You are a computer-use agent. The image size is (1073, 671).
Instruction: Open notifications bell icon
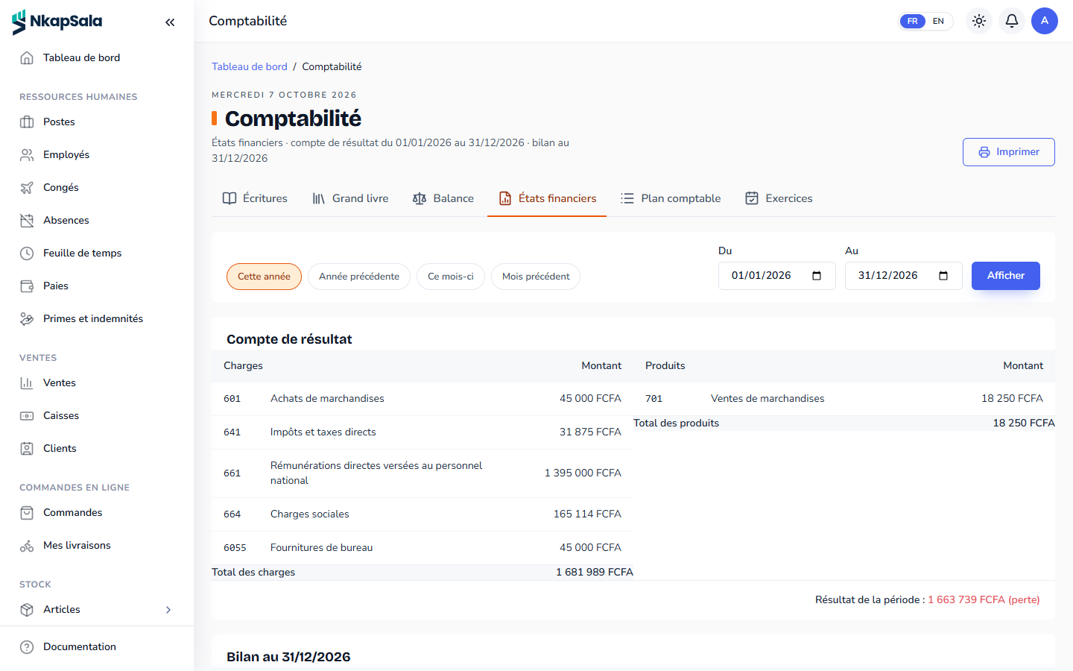tap(1012, 21)
